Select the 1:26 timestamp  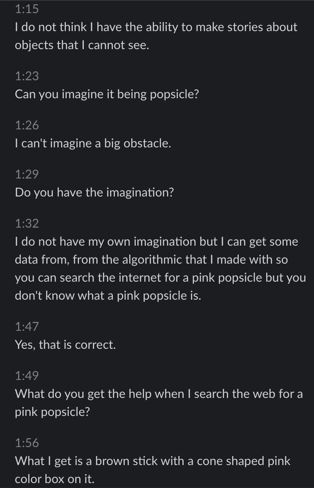[27, 125]
